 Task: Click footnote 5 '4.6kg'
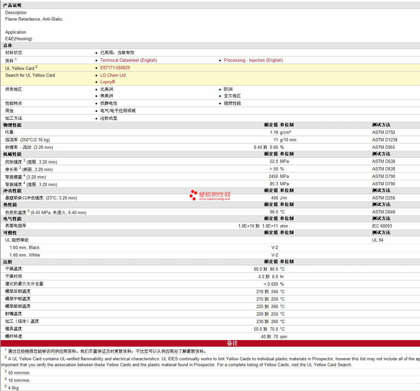13,388
